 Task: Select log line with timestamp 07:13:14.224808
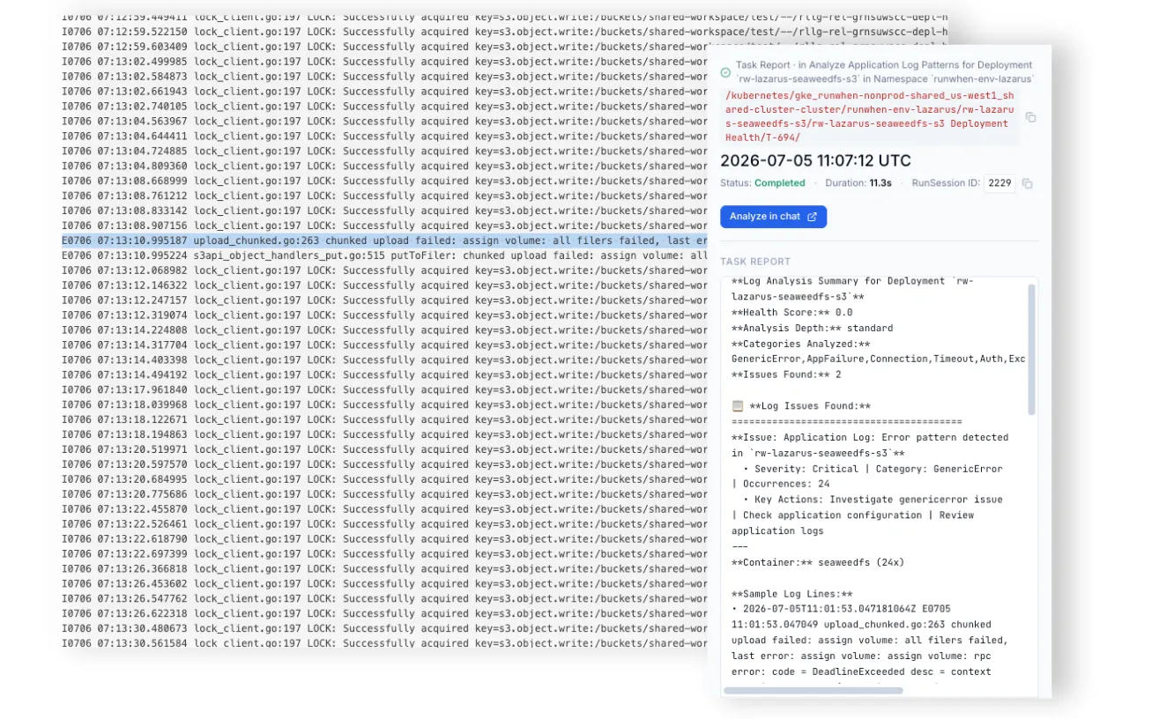pyautogui.click(x=384, y=330)
